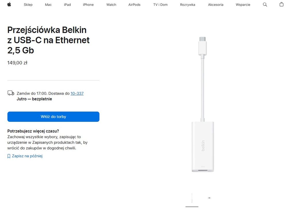
Task: Select the first adapter thumbnail
Action: pyautogui.click(x=192, y=198)
